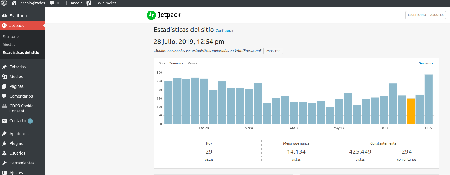
Task: Open Ajustes submenu item under Jetpack
Action: (9, 45)
